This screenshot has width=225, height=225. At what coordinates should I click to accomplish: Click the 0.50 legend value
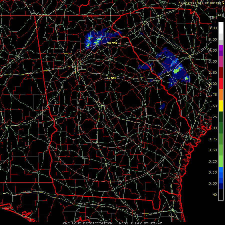pyautogui.click(x=213, y=150)
